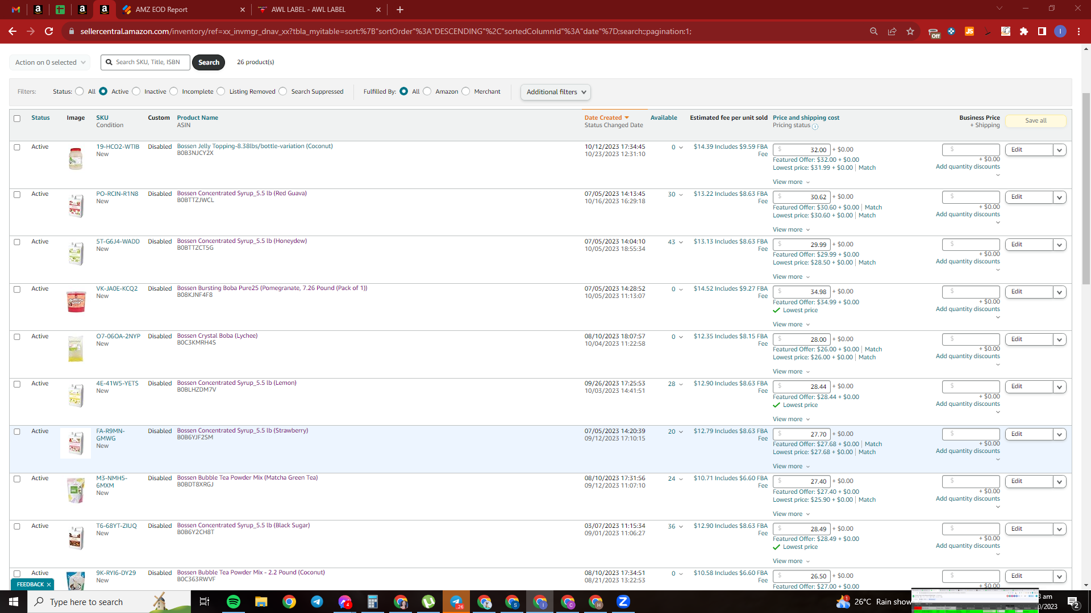Click the Save all button
The height and width of the screenshot is (613, 1091).
pyautogui.click(x=1036, y=121)
